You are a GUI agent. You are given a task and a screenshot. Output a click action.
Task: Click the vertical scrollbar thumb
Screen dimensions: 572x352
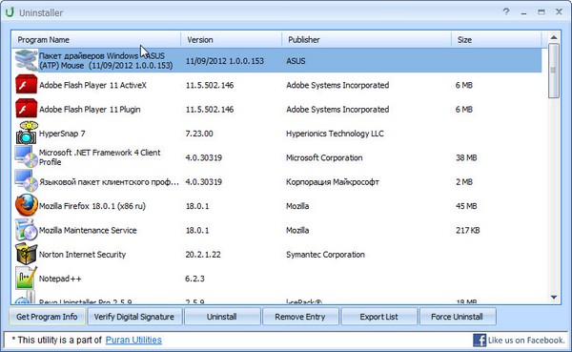click(554, 71)
